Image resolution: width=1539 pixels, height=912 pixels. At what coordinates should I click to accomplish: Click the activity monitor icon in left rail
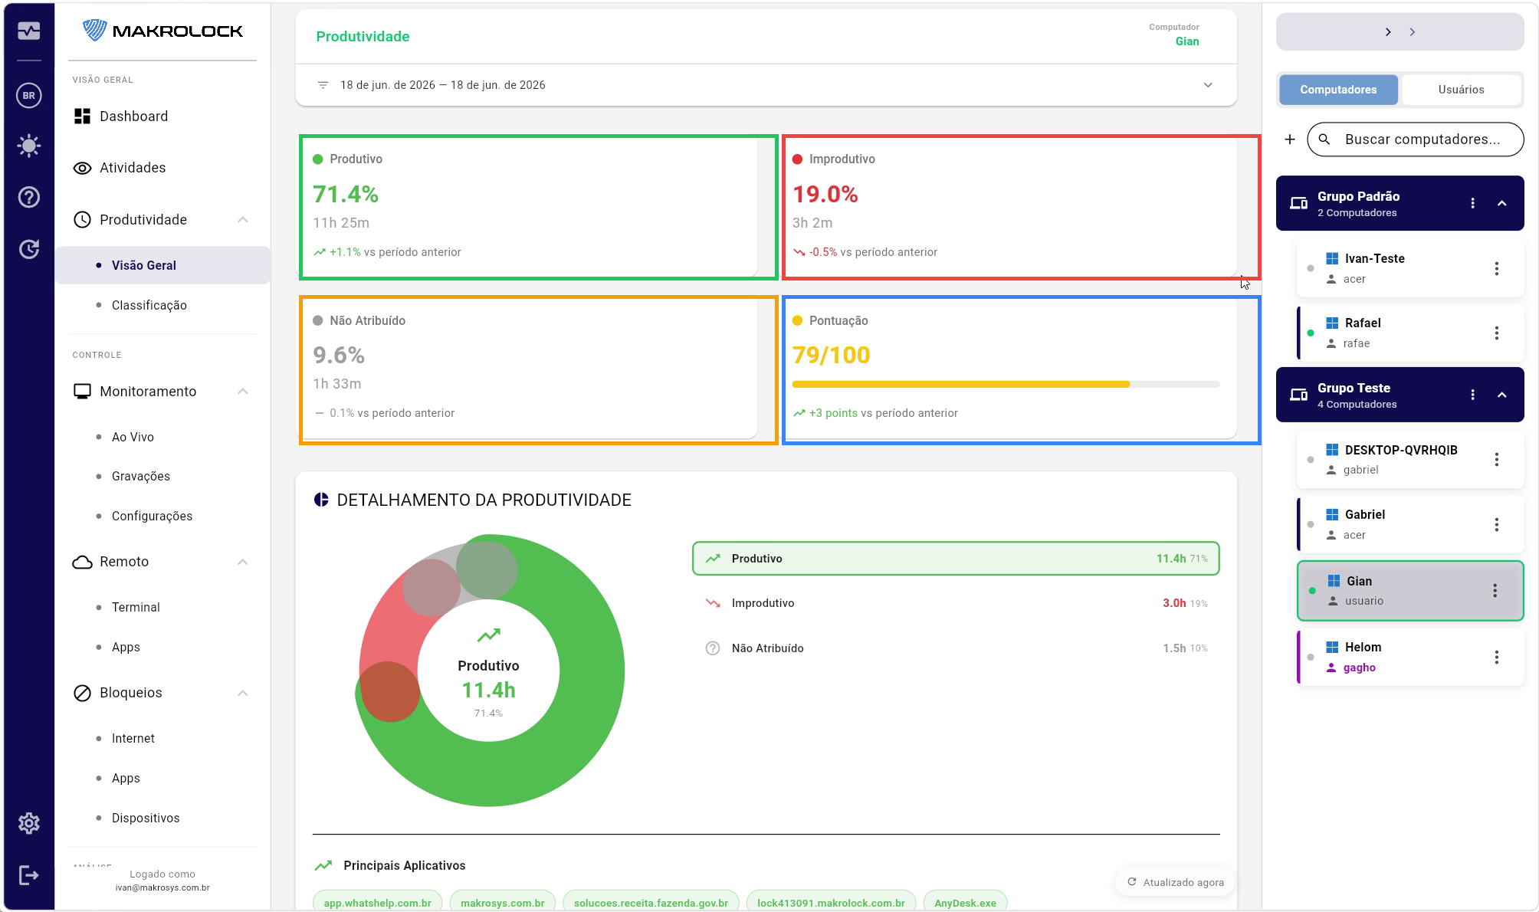pos(29,31)
